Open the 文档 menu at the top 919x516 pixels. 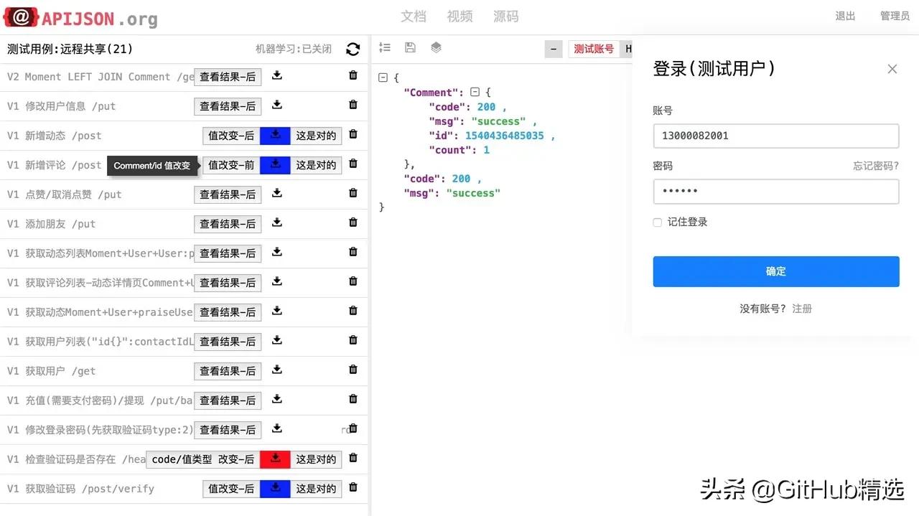pos(414,17)
